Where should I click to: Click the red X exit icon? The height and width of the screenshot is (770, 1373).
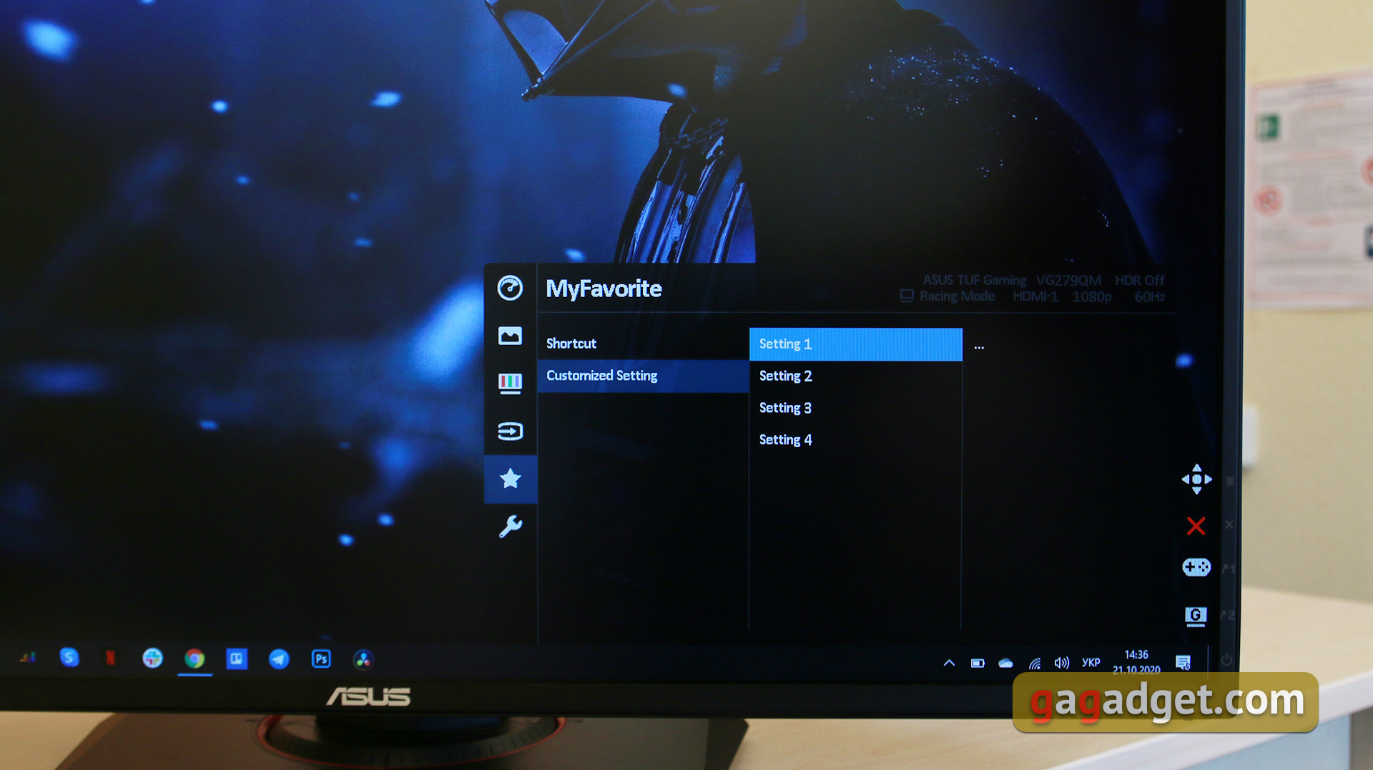click(x=1196, y=526)
